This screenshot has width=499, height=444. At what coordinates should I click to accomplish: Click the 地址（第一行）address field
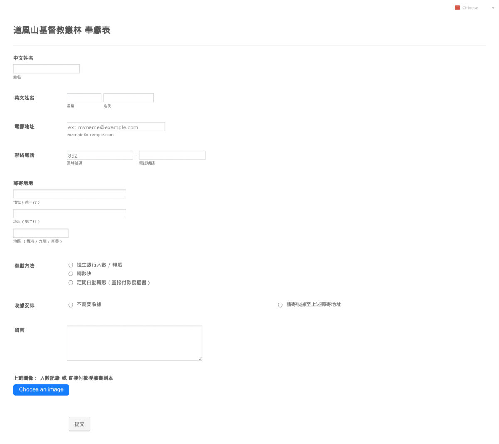click(x=69, y=194)
